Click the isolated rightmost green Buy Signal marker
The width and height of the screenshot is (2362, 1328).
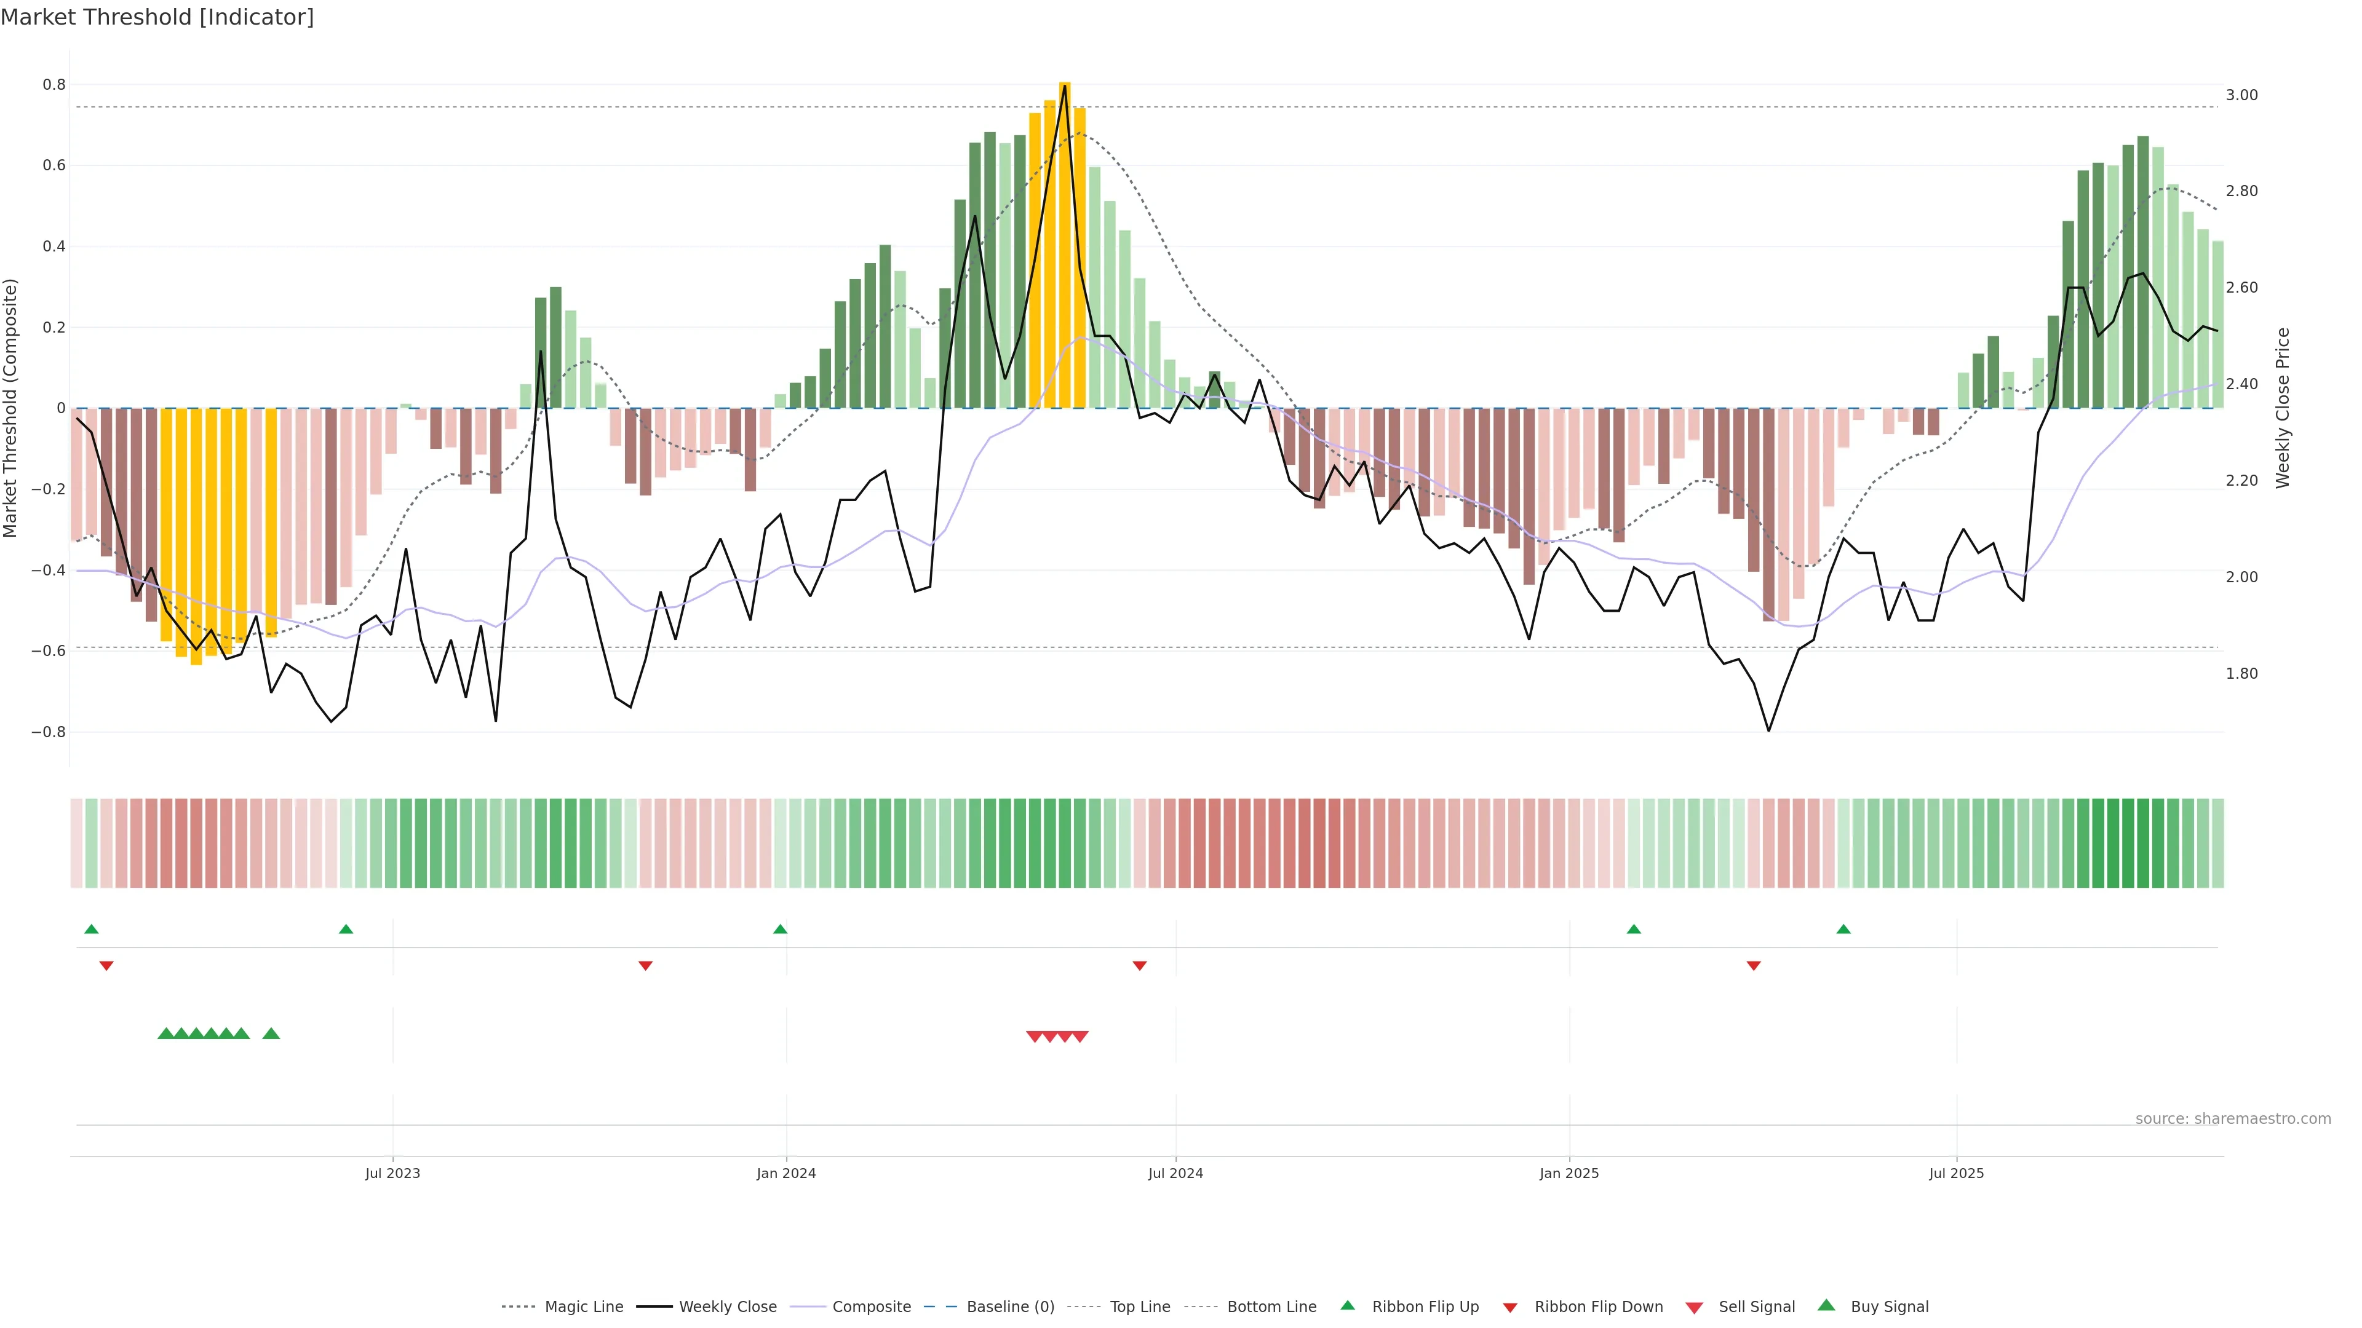point(271,1034)
